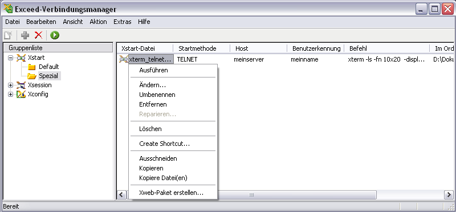This screenshot has width=456, height=212.
Task: Click the Exceed title bar application icon
Action: click(x=8, y=9)
